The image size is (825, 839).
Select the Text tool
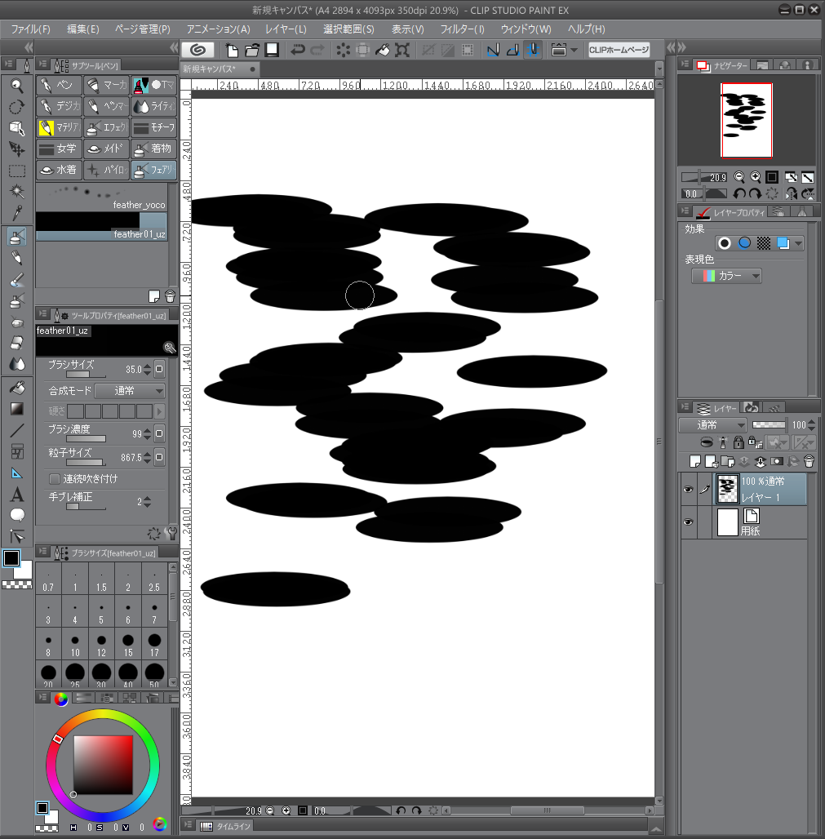point(16,495)
